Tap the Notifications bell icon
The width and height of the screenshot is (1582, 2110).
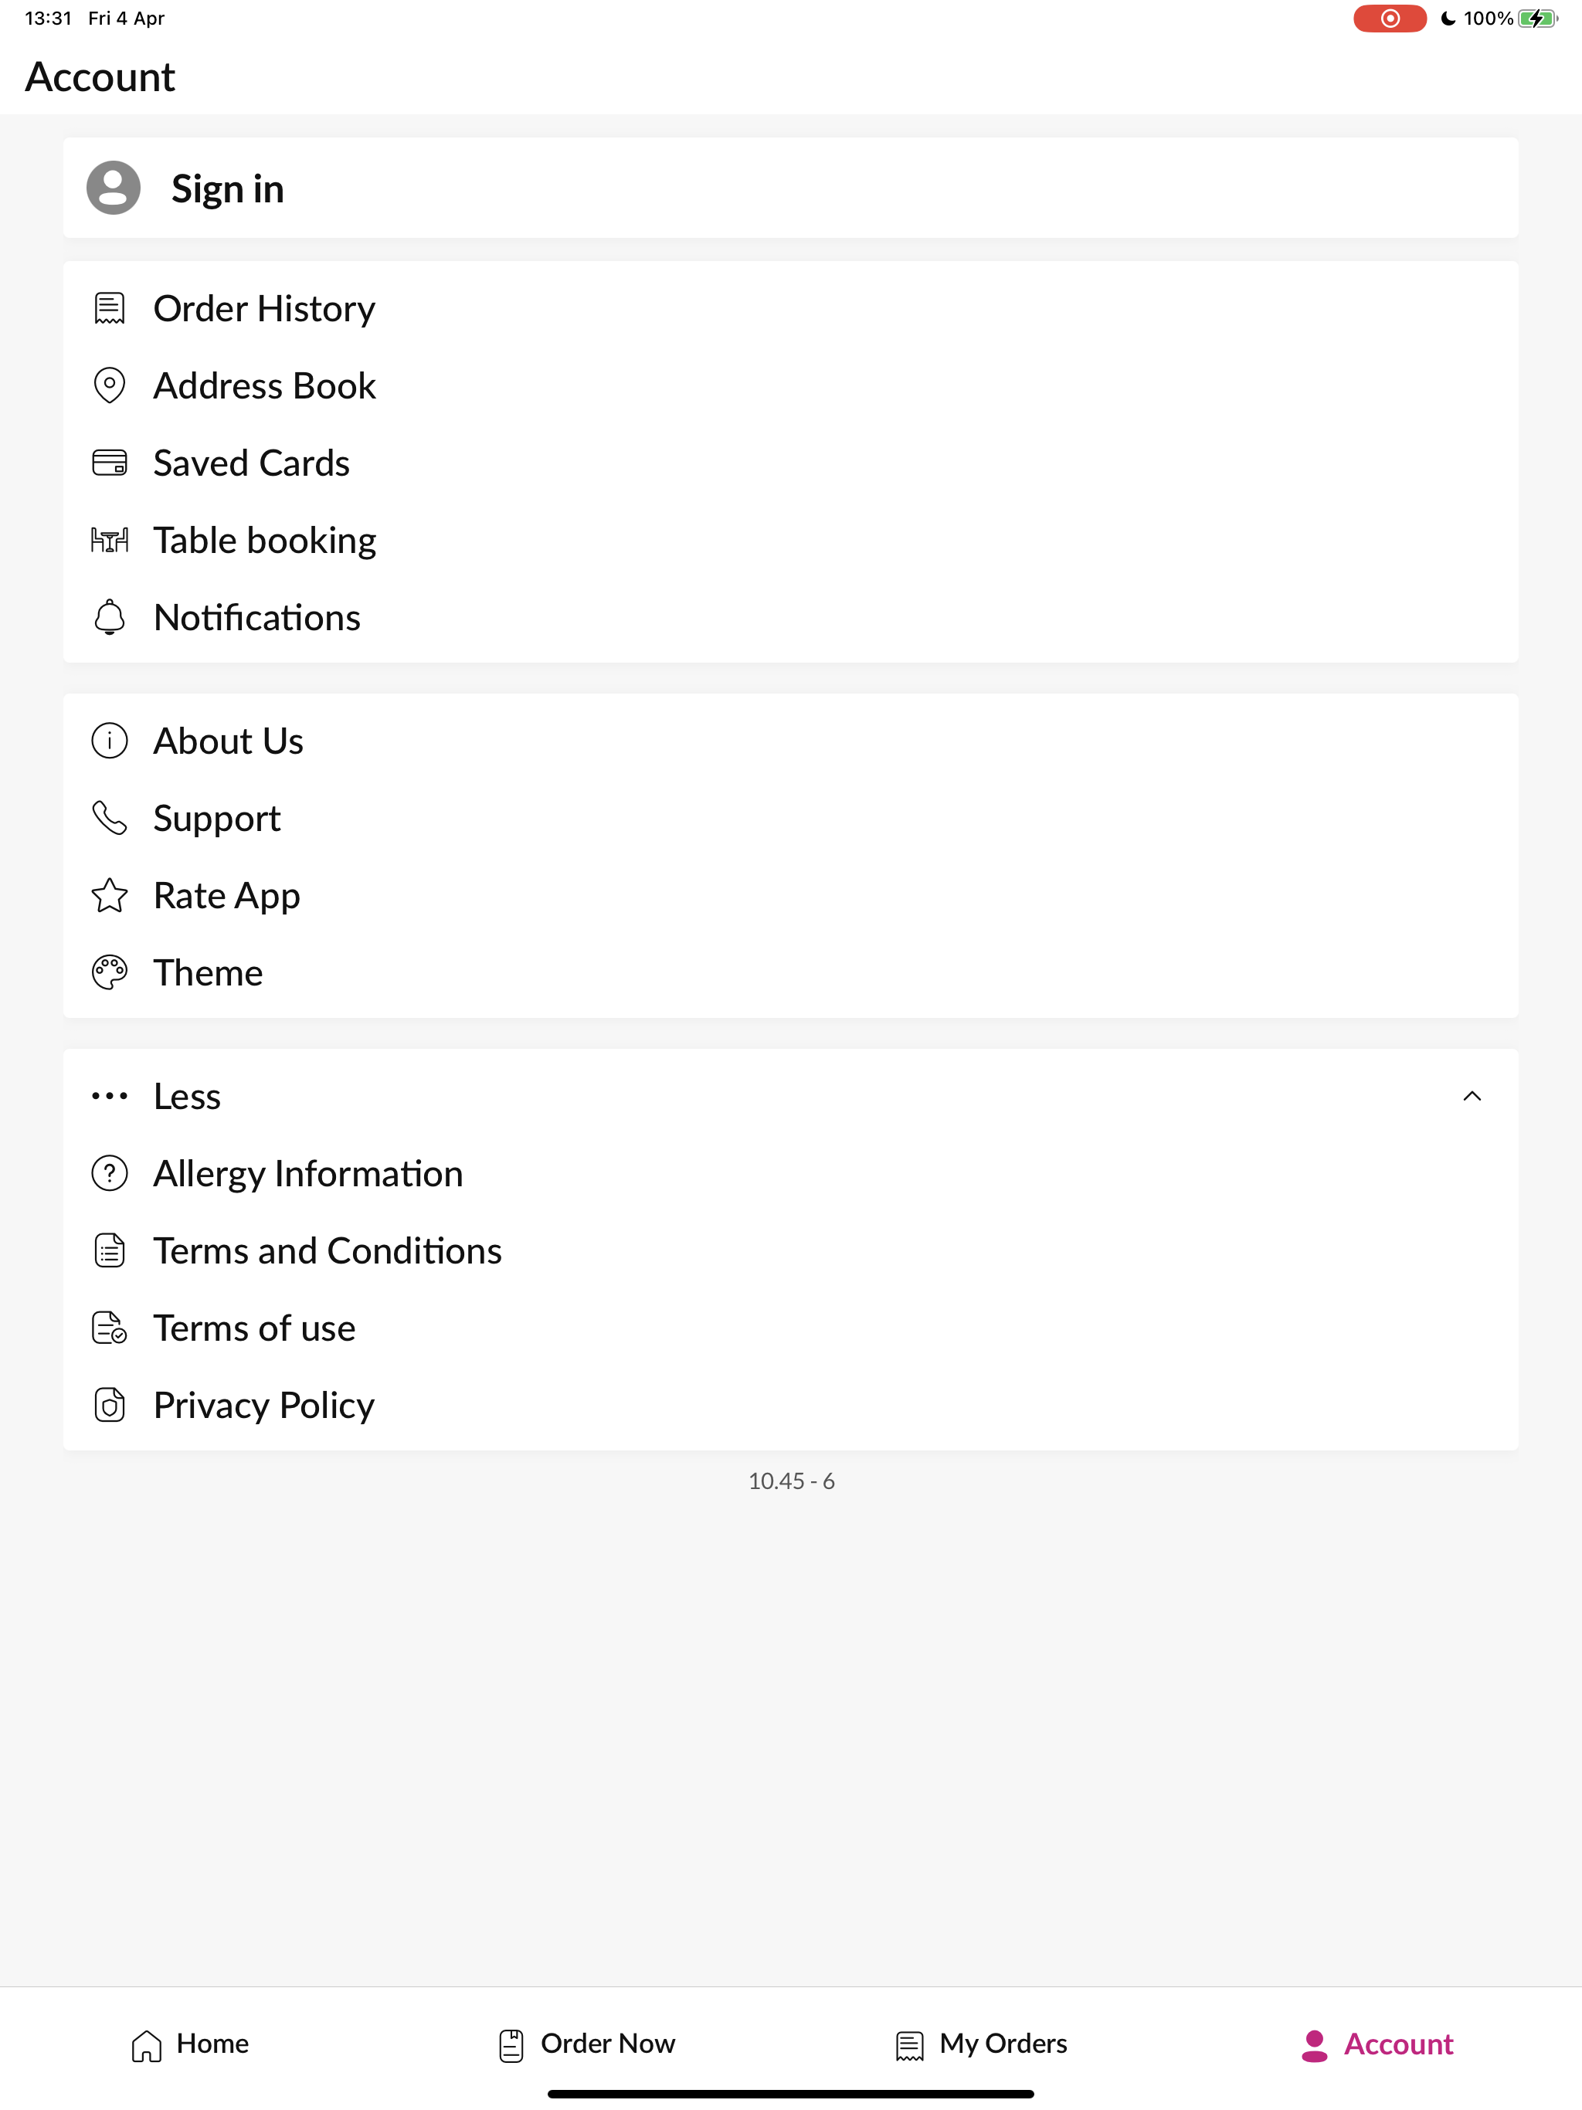click(x=110, y=617)
